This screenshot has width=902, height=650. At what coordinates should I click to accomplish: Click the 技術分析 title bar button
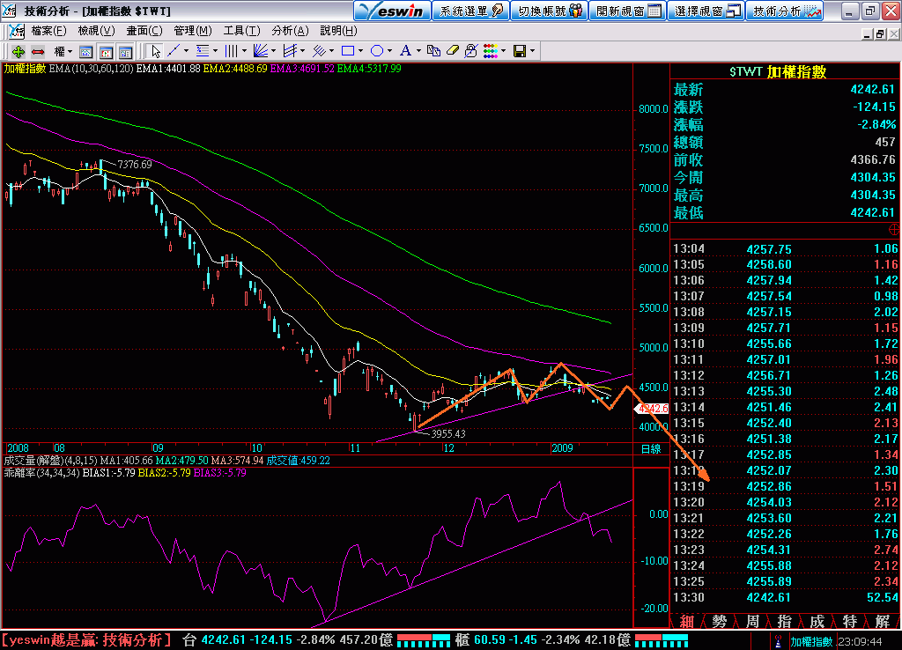pyautogui.click(x=785, y=11)
